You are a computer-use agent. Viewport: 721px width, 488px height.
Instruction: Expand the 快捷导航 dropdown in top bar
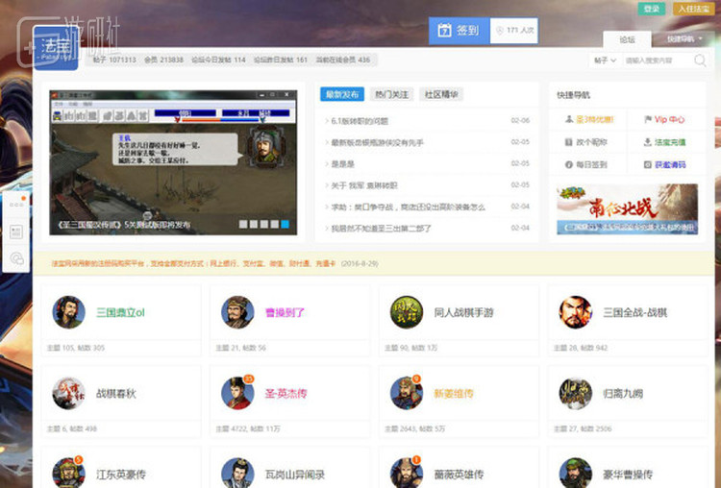pos(684,39)
